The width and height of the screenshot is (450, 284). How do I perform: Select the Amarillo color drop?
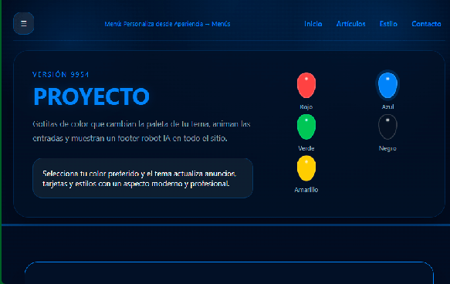[306, 168]
